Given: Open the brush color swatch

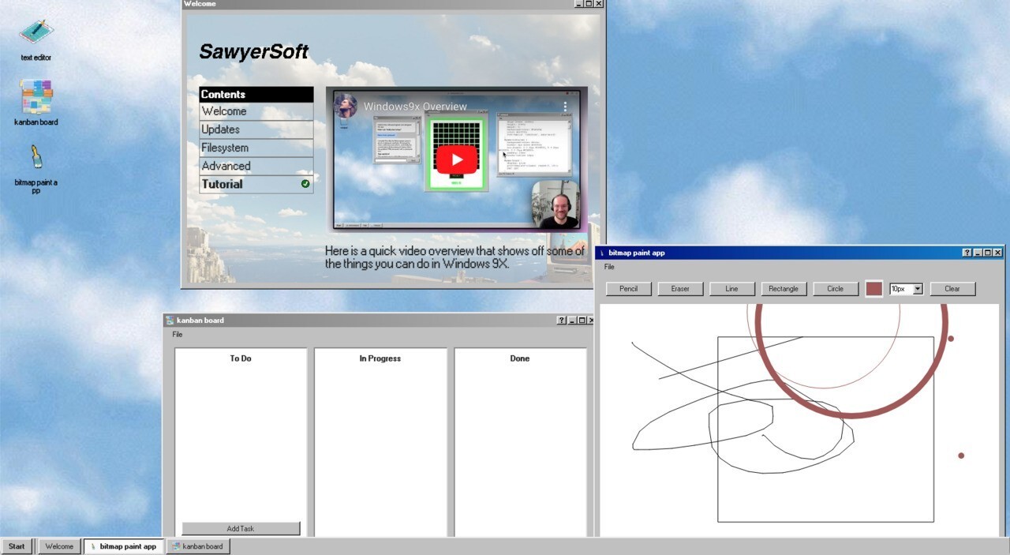Looking at the screenshot, I should pyautogui.click(x=873, y=289).
